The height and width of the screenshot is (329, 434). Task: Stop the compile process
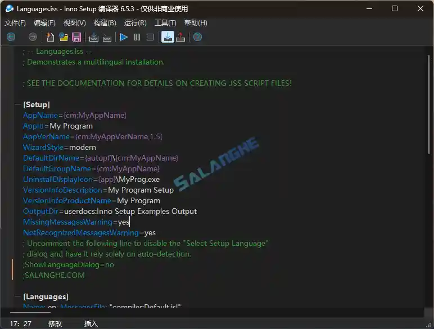tap(107, 37)
